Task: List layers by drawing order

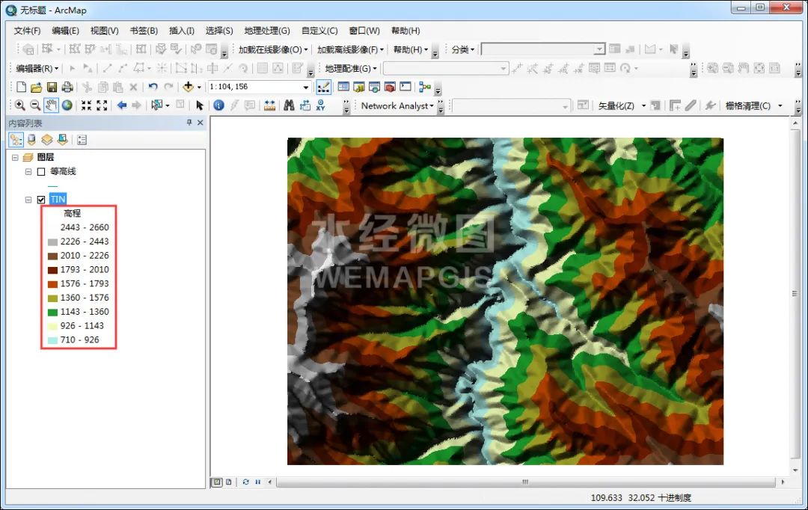Action: click(x=16, y=140)
